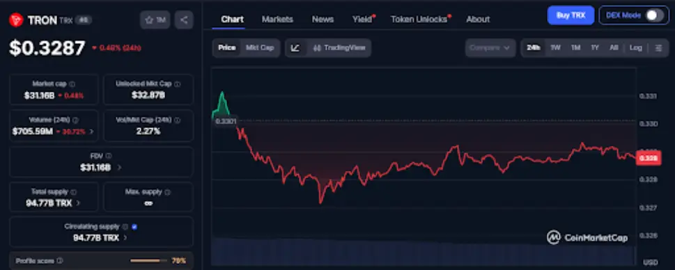Select Mkt Cap chart view
675x270 pixels.
click(x=260, y=48)
